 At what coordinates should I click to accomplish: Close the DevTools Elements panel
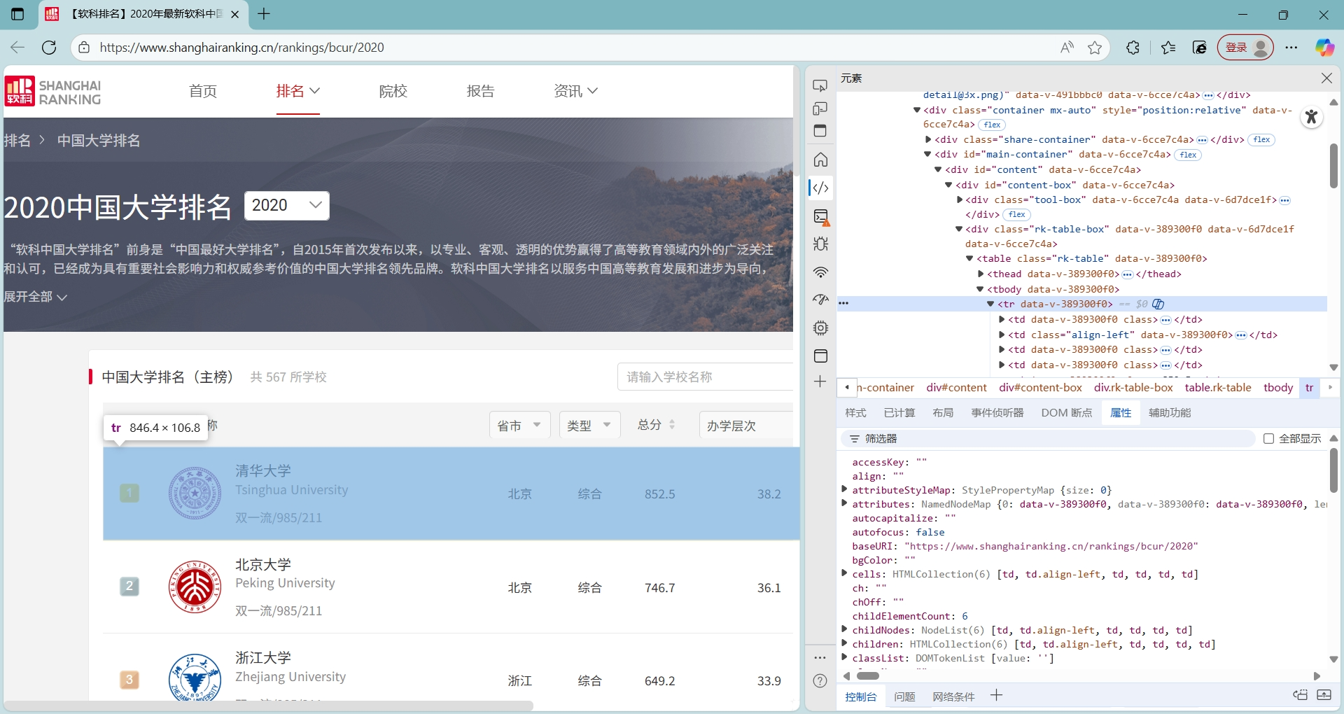pyautogui.click(x=1326, y=78)
